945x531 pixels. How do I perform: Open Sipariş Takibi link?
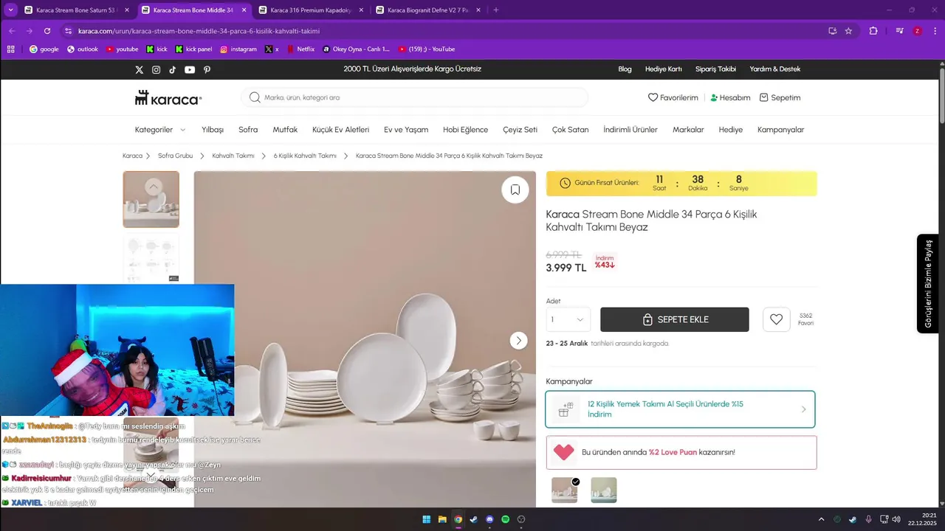(x=715, y=69)
